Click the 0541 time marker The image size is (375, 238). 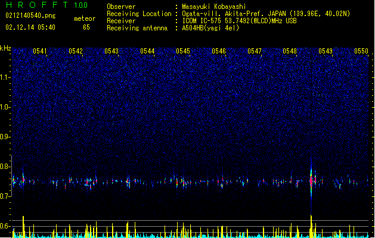coord(40,51)
